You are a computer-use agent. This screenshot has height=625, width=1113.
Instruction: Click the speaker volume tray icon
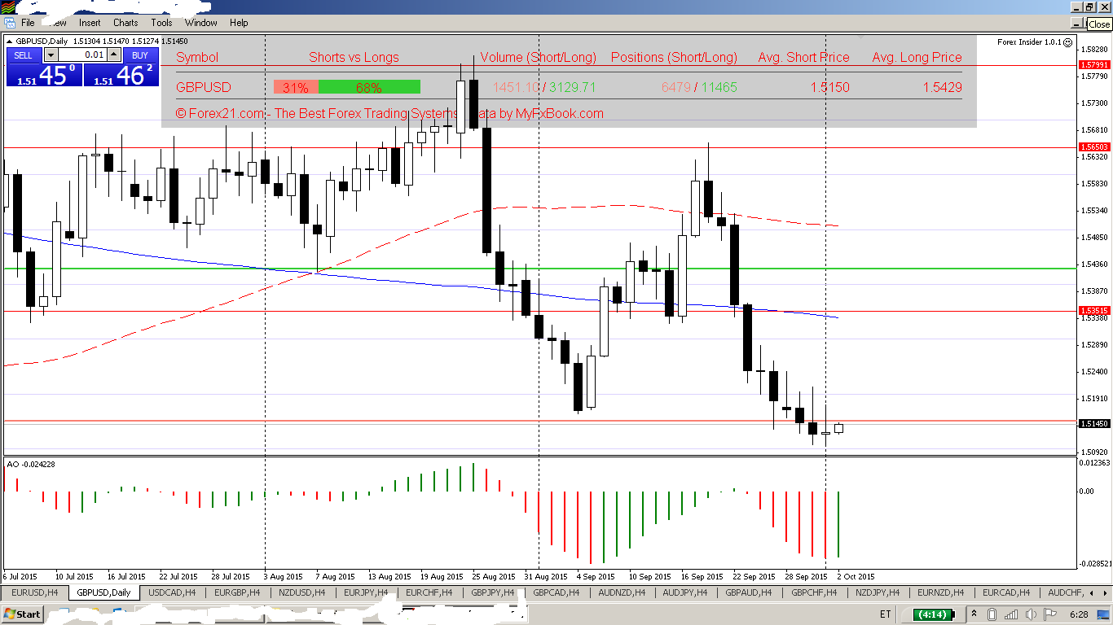(x=1032, y=614)
